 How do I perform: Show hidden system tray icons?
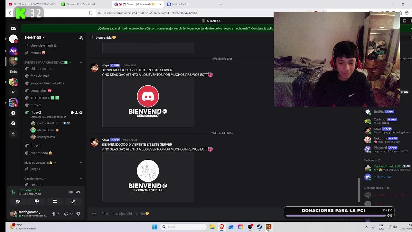(366, 227)
